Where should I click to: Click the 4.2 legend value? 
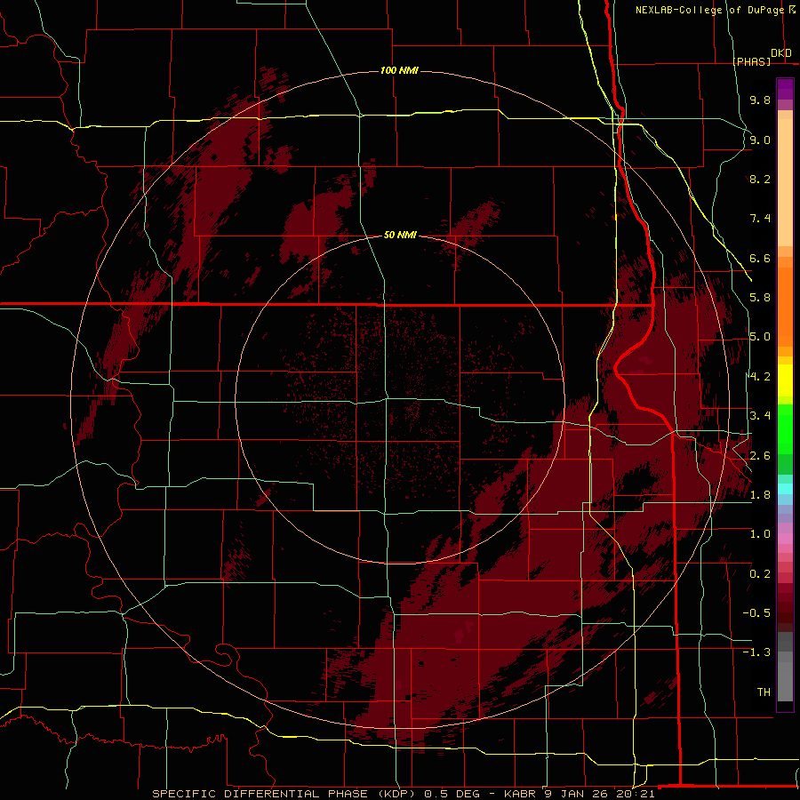(x=760, y=377)
